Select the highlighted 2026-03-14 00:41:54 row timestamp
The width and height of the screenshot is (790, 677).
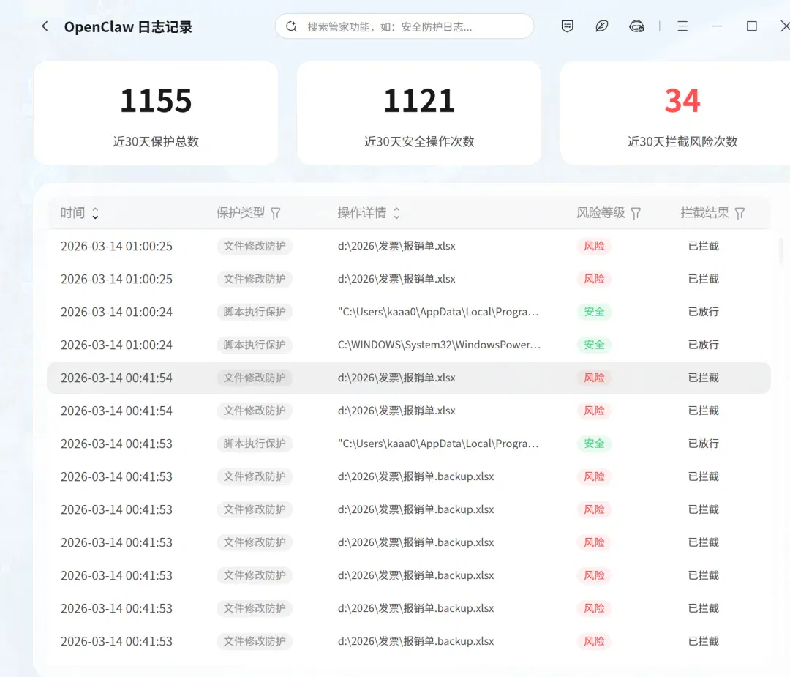click(x=116, y=378)
